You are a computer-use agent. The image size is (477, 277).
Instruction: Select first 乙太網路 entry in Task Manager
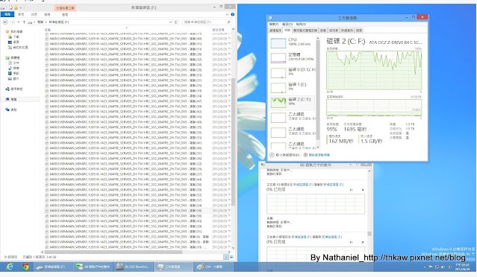(x=293, y=117)
